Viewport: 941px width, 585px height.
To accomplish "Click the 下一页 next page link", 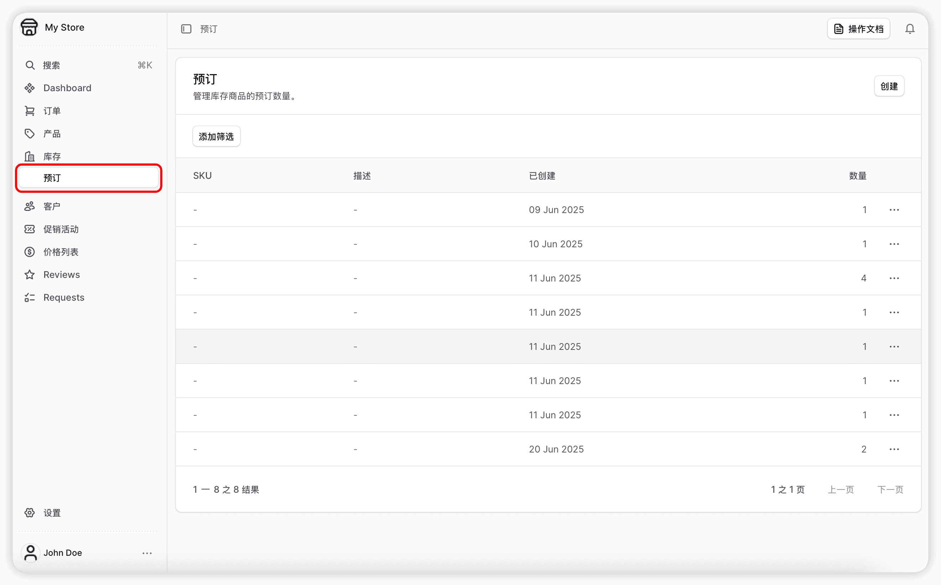I will (890, 490).
